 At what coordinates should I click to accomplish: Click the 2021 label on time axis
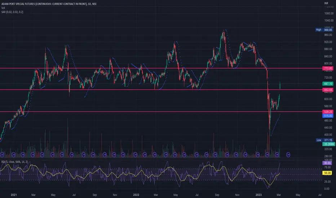(13, 195)
